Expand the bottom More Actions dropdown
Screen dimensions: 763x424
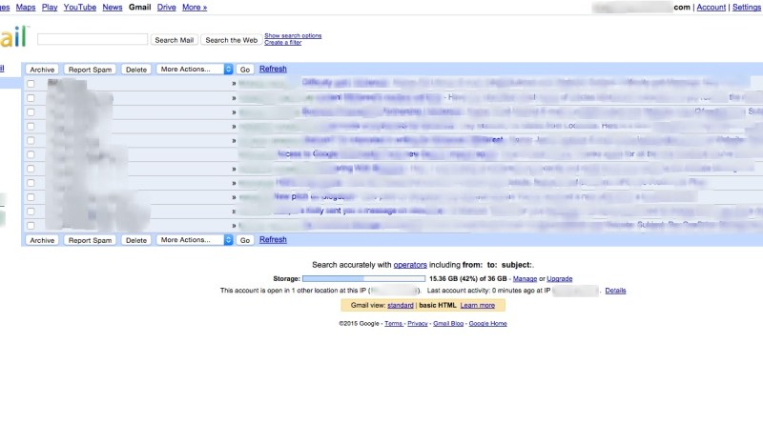pos(195,240)
